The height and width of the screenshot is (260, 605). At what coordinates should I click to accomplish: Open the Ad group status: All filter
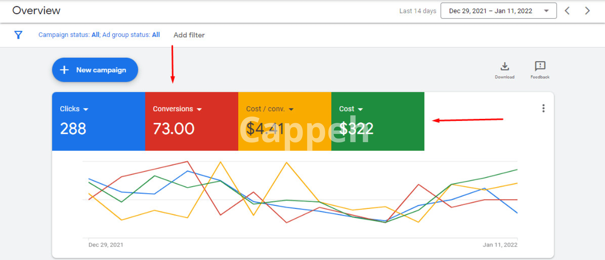[x=131, y=35]
